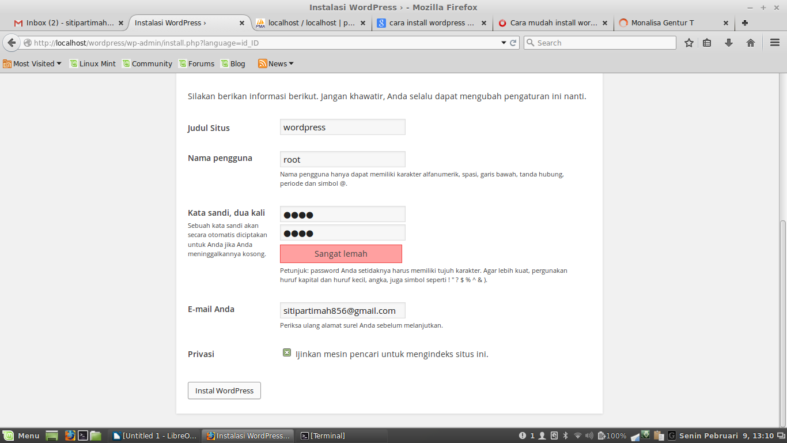
Task: Click the battery 100% indicator
Action: [612, 436]
